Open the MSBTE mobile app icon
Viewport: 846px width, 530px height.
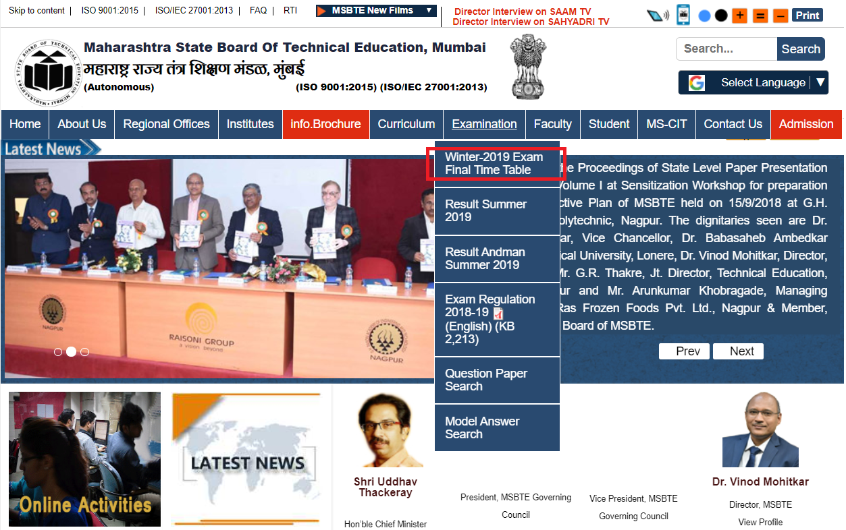tap(683, 15)
